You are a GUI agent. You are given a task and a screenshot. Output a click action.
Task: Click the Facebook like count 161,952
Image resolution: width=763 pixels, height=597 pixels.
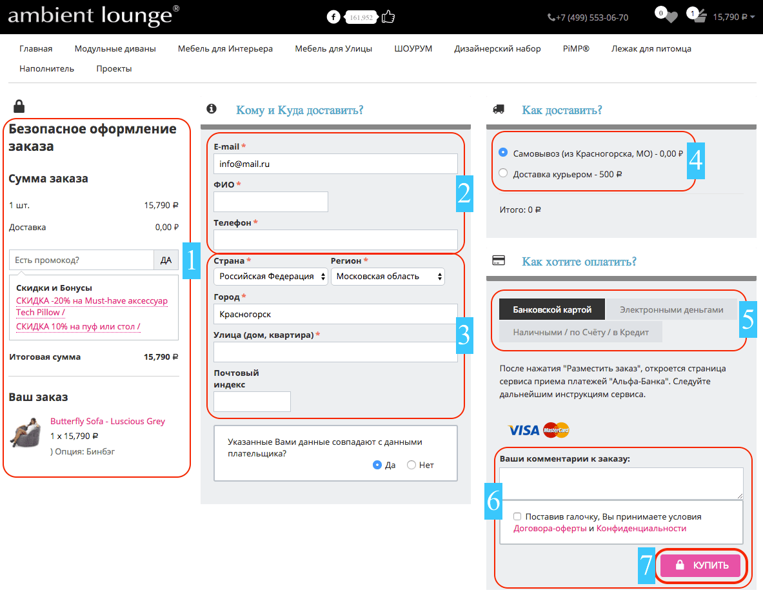(361, 17)
